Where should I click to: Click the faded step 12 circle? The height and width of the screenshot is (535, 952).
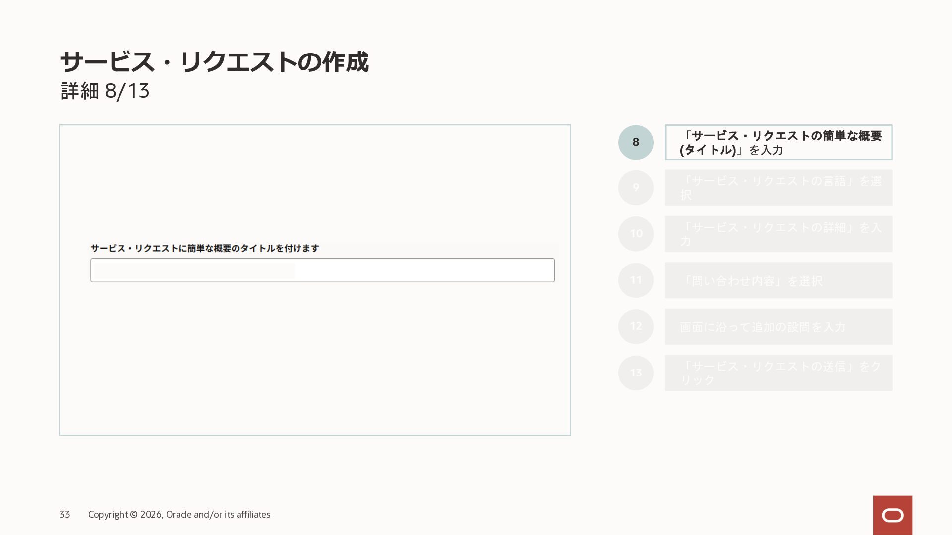pos(636,326)
